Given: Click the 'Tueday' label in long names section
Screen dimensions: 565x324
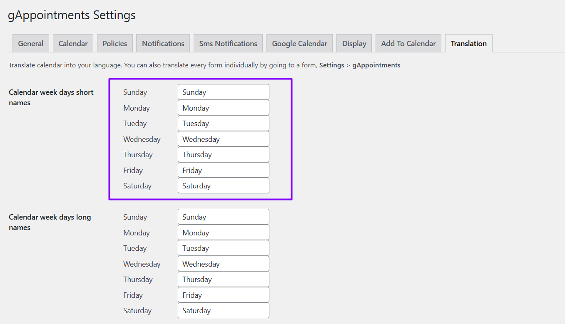Looking at the screenshot, I should [135, 248].
